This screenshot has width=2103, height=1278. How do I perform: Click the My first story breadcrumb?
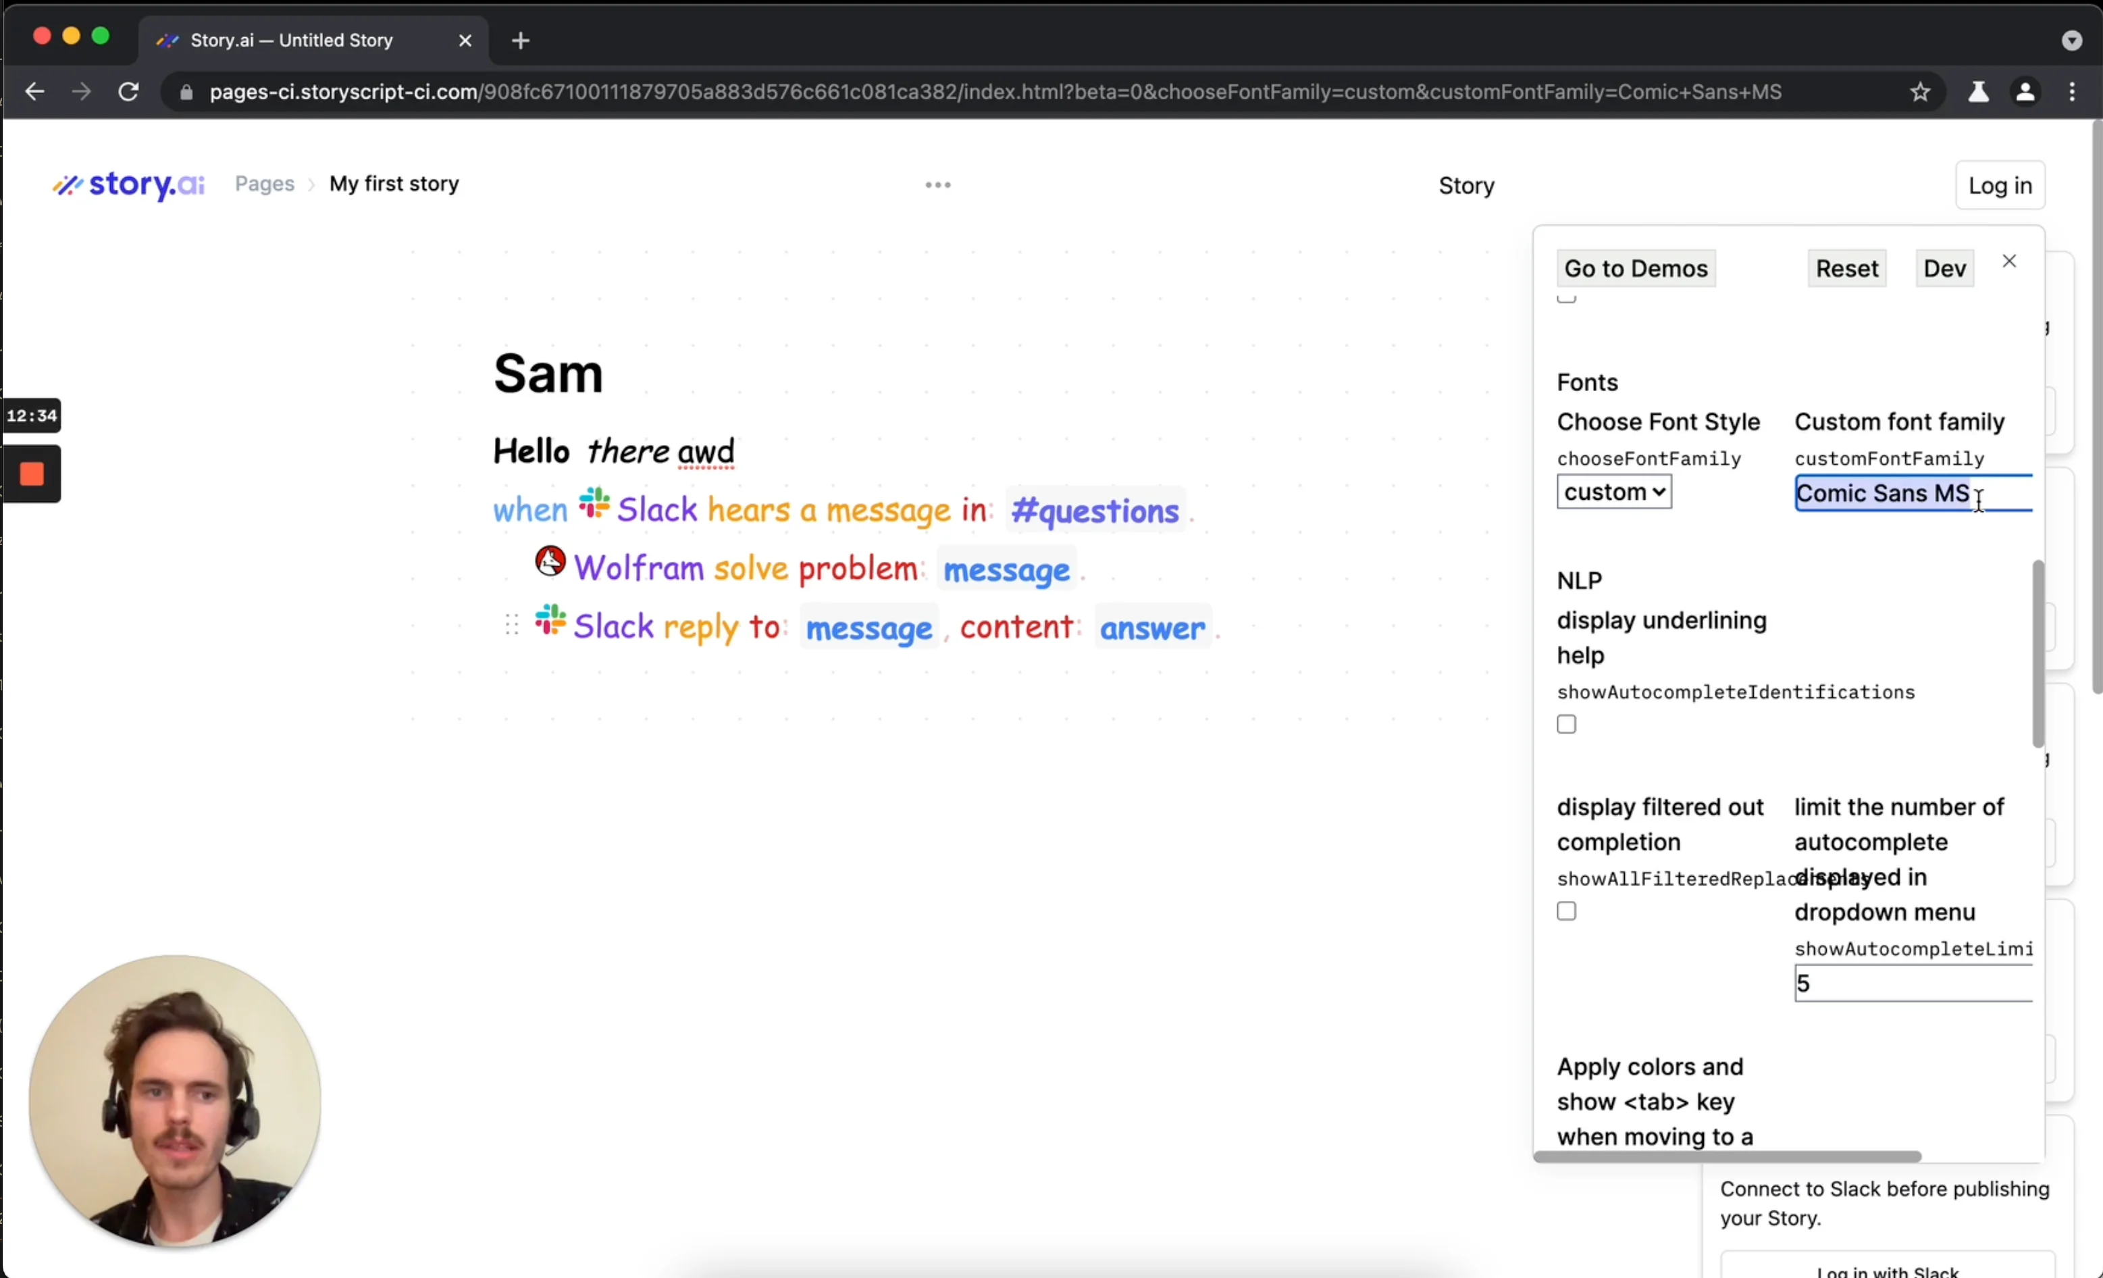[x=394, y=184]
